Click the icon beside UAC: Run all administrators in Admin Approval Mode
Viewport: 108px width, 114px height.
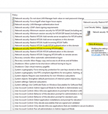(x=13, y=109)
